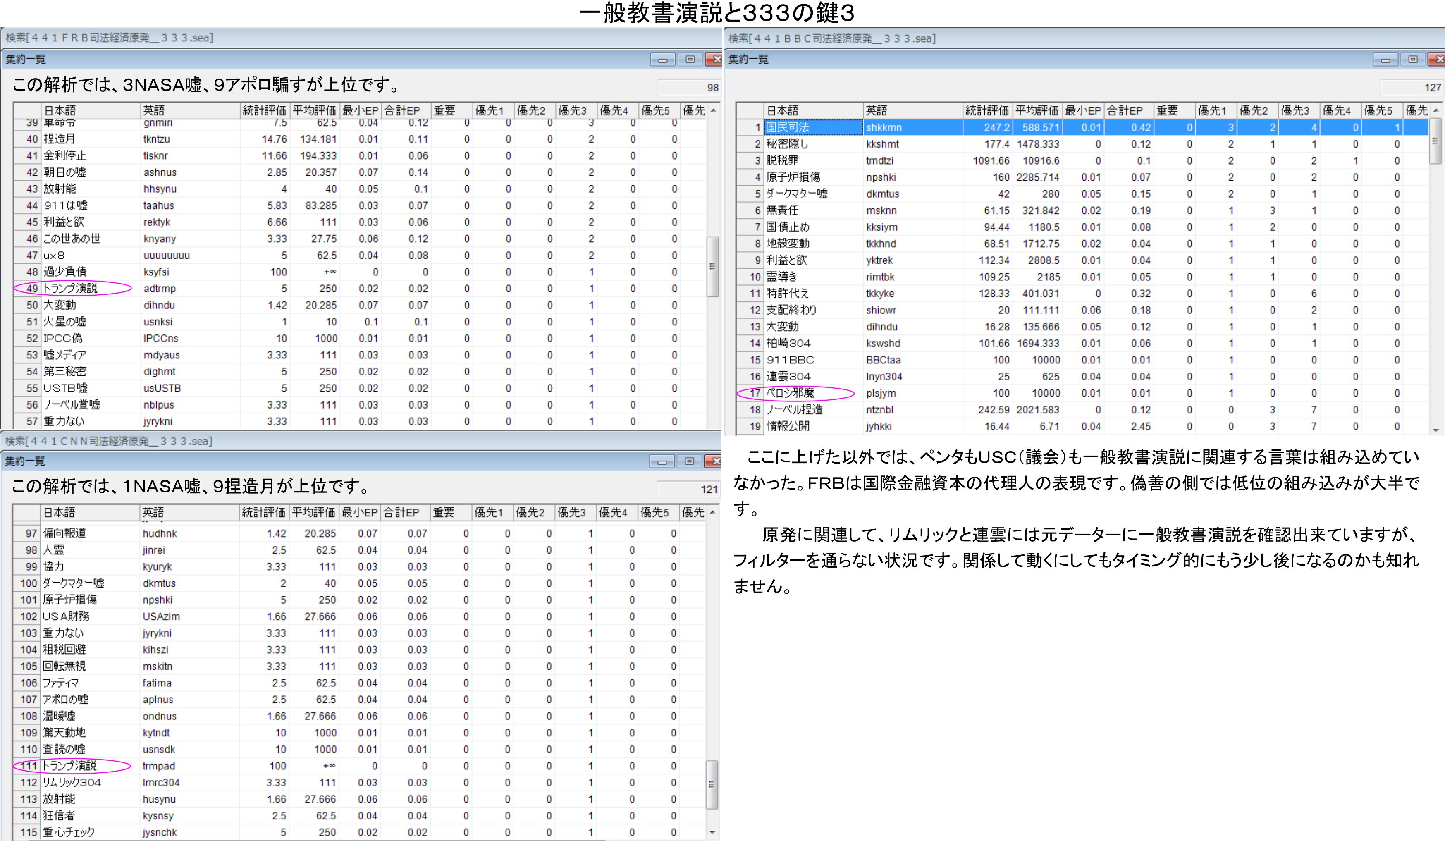Minimize the FRB 集約一覧 window
Viewport: 1445px width, 841px height.
point(663,60)
